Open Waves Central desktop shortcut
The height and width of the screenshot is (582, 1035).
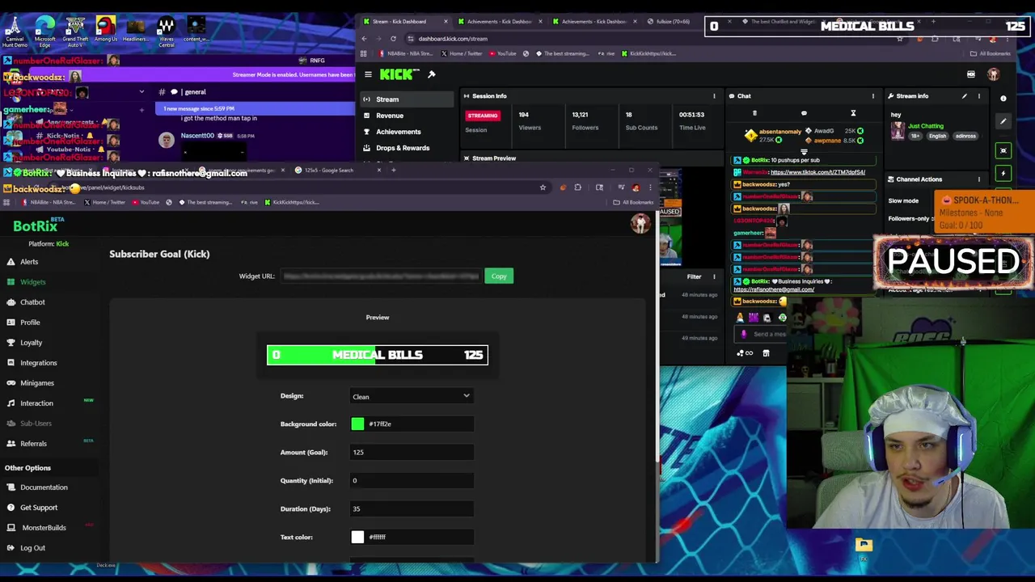[166, 30]
